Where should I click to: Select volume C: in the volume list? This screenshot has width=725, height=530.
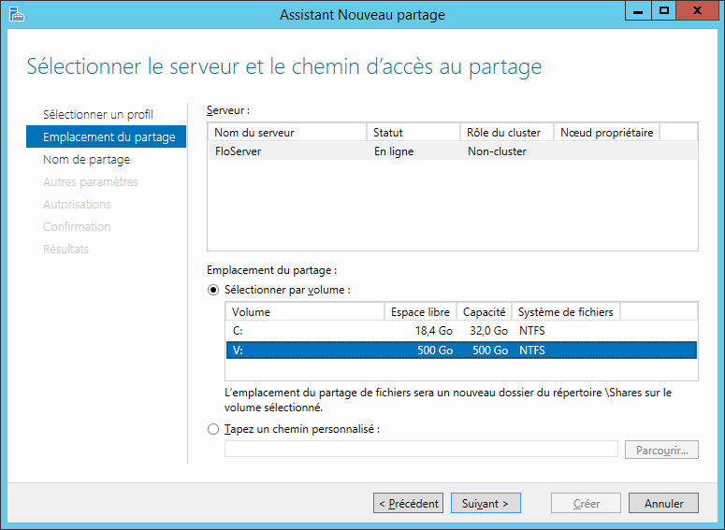coord(374,331)
